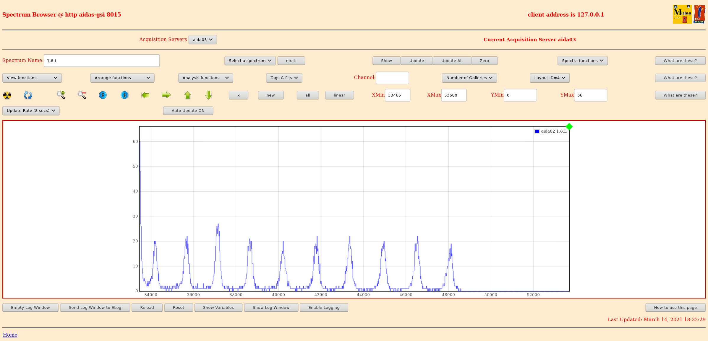
Task: Focus the Channel input field
Action: coord(392,78)
